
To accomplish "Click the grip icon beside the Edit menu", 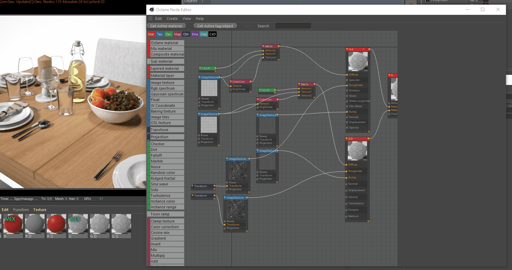I will (x=150, y=19).
